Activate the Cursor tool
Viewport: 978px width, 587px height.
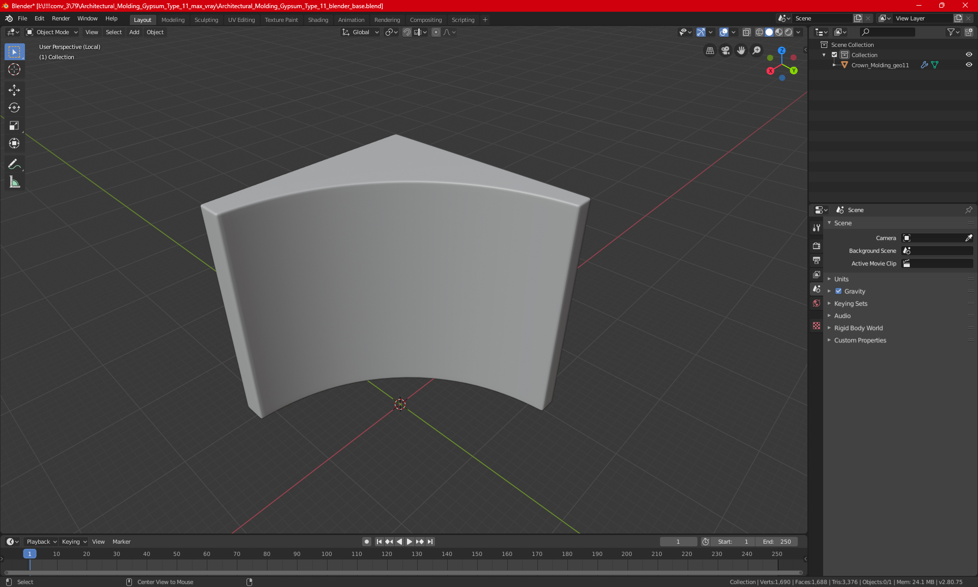tap(14, 69)
